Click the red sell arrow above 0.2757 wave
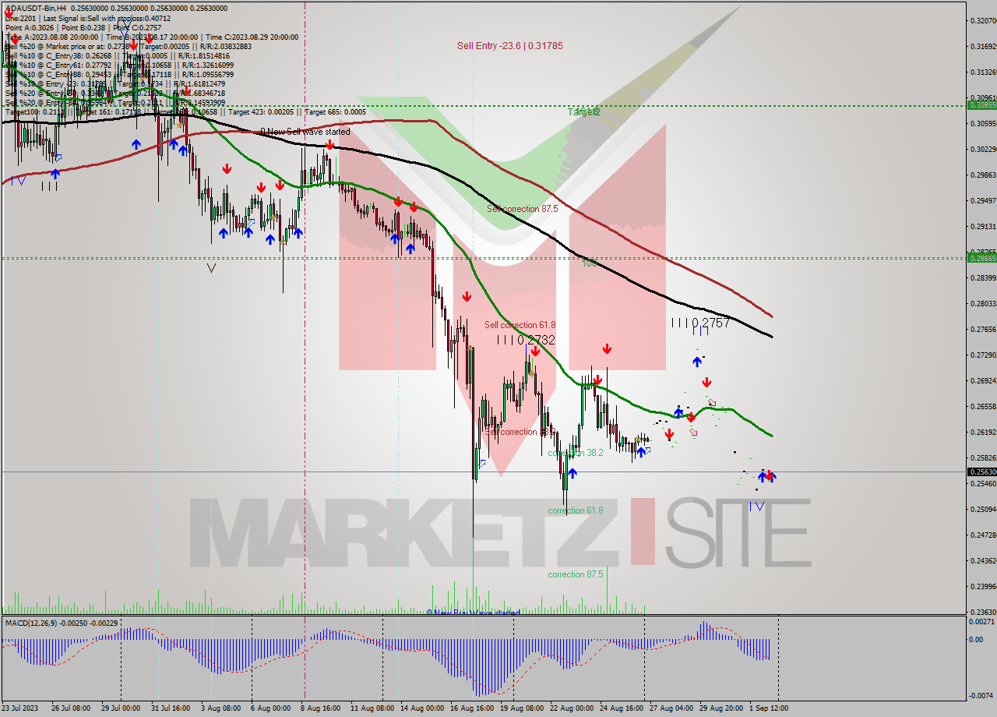Screen dimensions: 997x717 (x=706, y=382)
